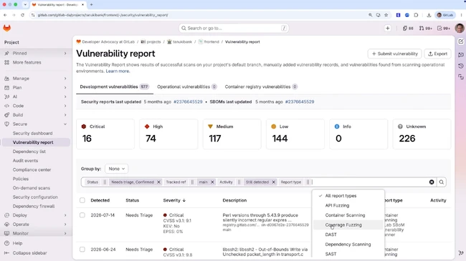The width and height of the screenshot is (466, 261).
Task: Switch to Container registry vulnerabilities tab
Action: point(261,87)
